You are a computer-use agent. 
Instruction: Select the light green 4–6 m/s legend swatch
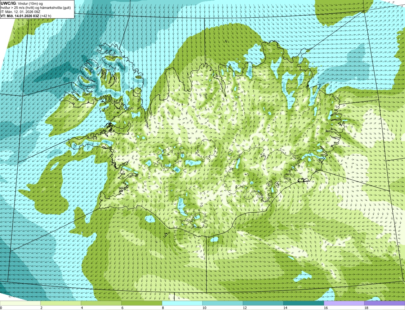coord(101,303)
